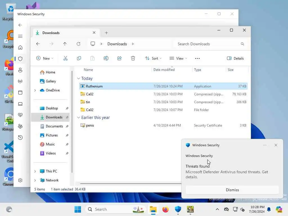Open clock and date in taskbar
The image size is (288, 216).
click(257, 209)
